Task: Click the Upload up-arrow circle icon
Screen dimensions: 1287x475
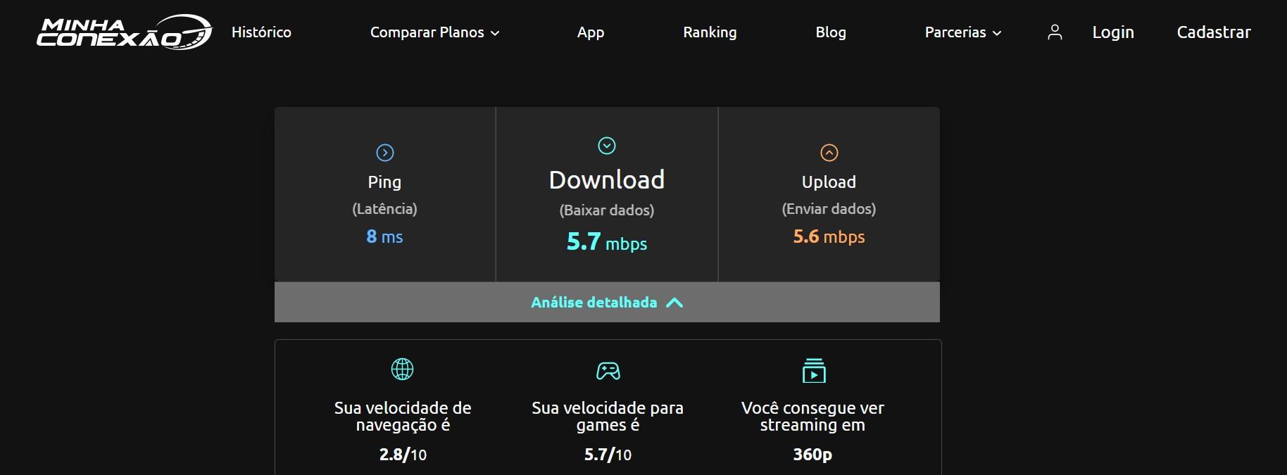Action: (x=829, y=153)
